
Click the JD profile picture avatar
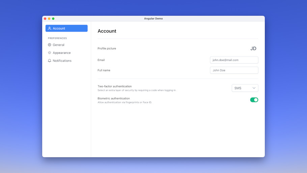click(253, 48)
